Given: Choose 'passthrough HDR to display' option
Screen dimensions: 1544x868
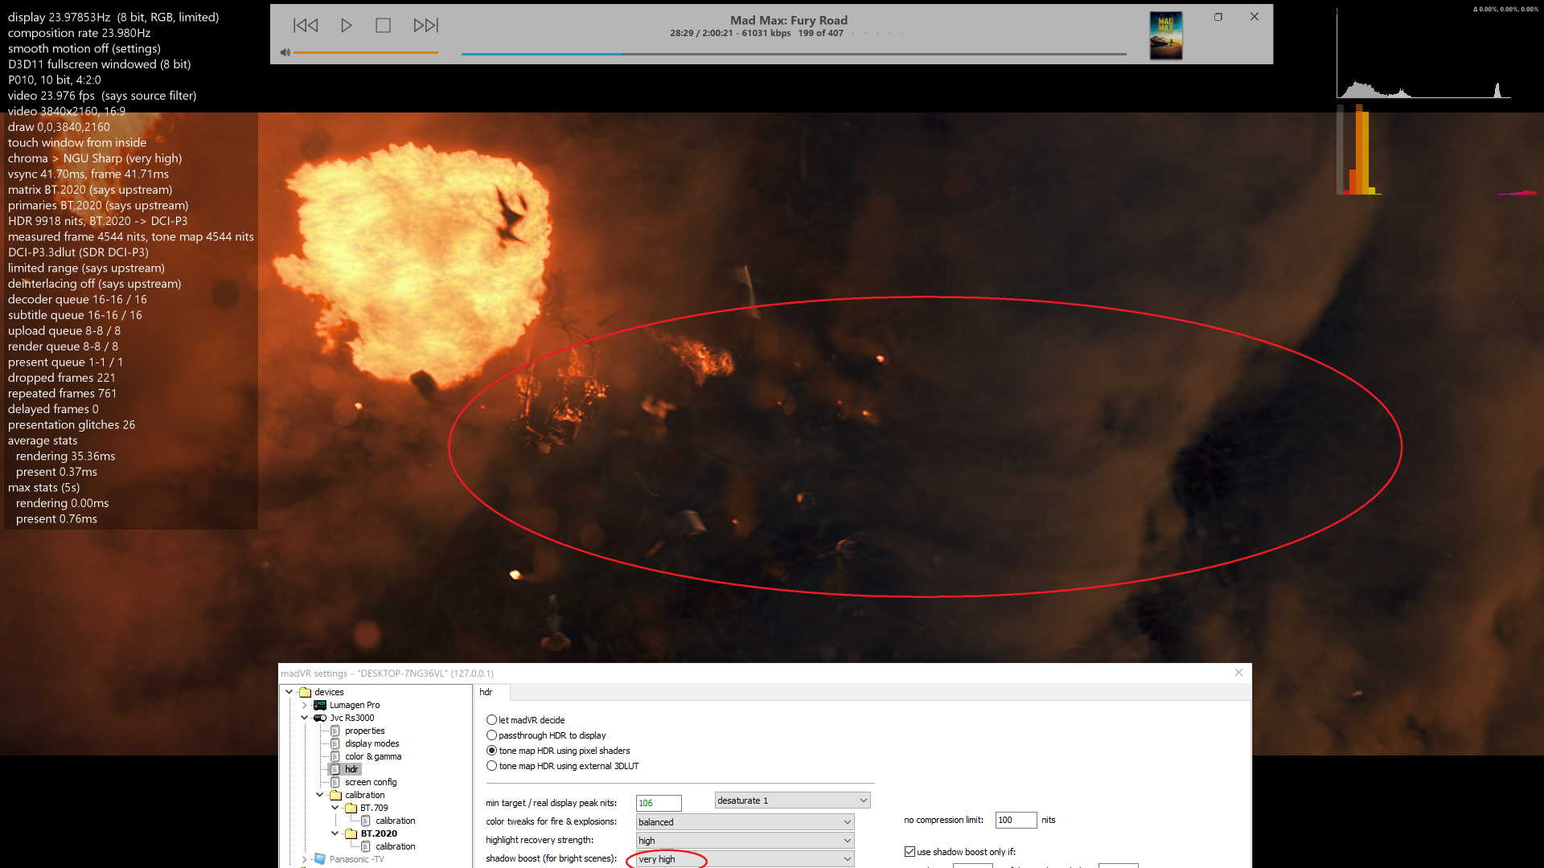Looking at the screenshot, I should coord(491,735).
